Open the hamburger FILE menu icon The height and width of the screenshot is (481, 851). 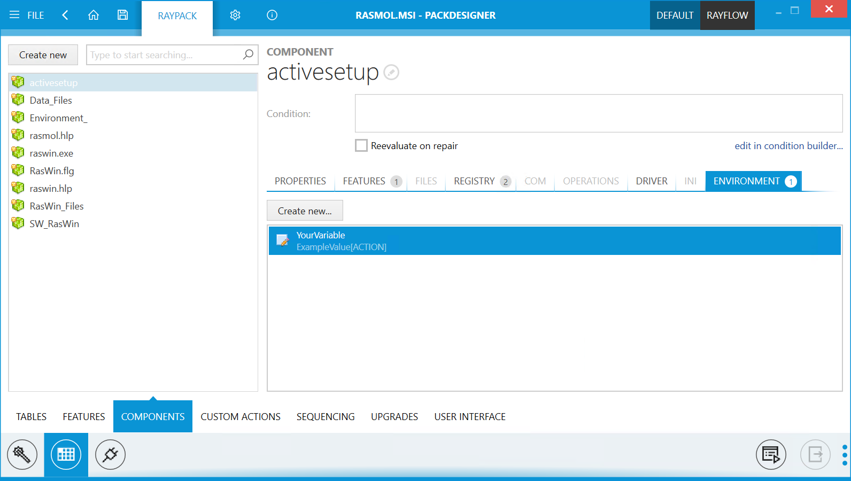tap(14, 15)
